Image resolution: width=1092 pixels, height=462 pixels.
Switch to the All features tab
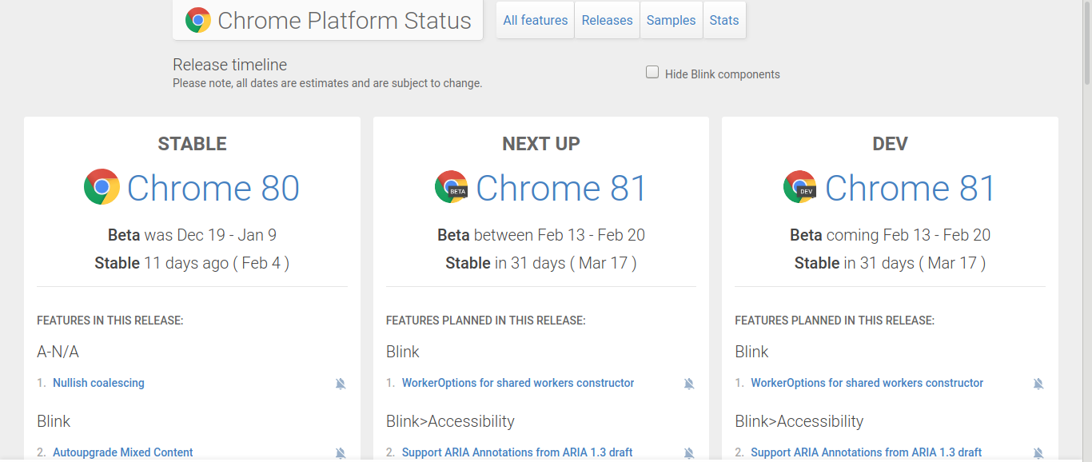point(534,20)
